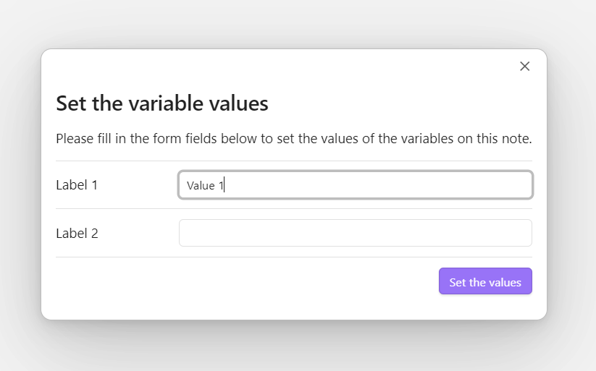Click the instruction paragraph under the heading

point(294,139)
